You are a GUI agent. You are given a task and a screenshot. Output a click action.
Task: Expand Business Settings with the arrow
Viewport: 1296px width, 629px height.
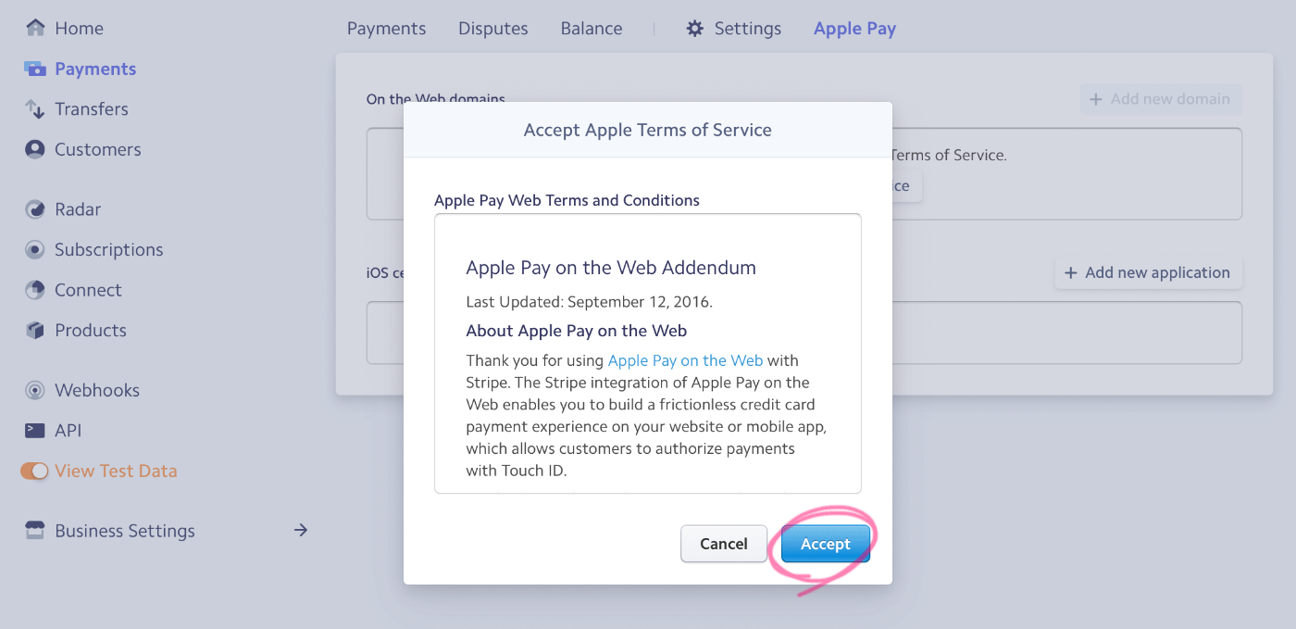[301, 531]
